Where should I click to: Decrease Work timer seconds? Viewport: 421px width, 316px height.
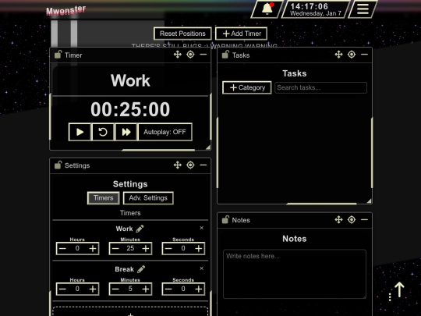tap(168, 249)
